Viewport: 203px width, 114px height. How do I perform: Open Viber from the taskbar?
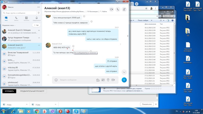(x=52, y=111)
